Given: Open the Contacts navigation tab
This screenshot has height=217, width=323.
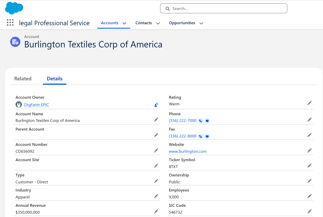Looking at the screenshot, I should pos(144,23).
